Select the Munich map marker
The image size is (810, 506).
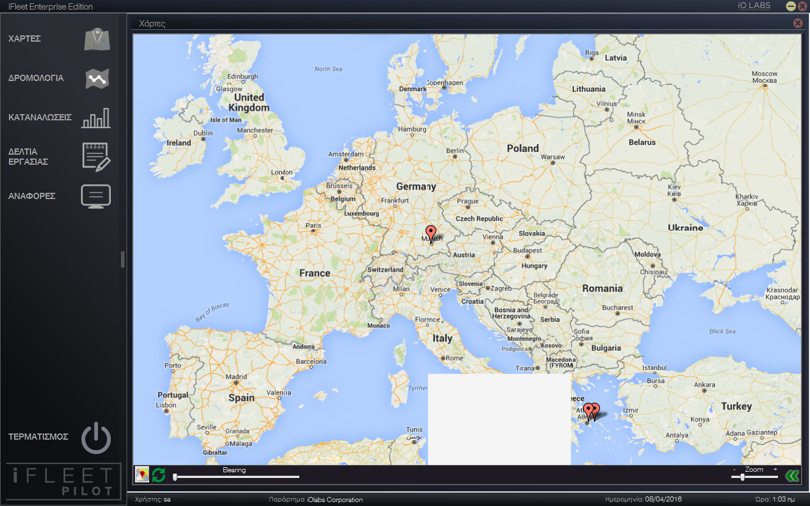pyautogui.click(x=431, y=232)
